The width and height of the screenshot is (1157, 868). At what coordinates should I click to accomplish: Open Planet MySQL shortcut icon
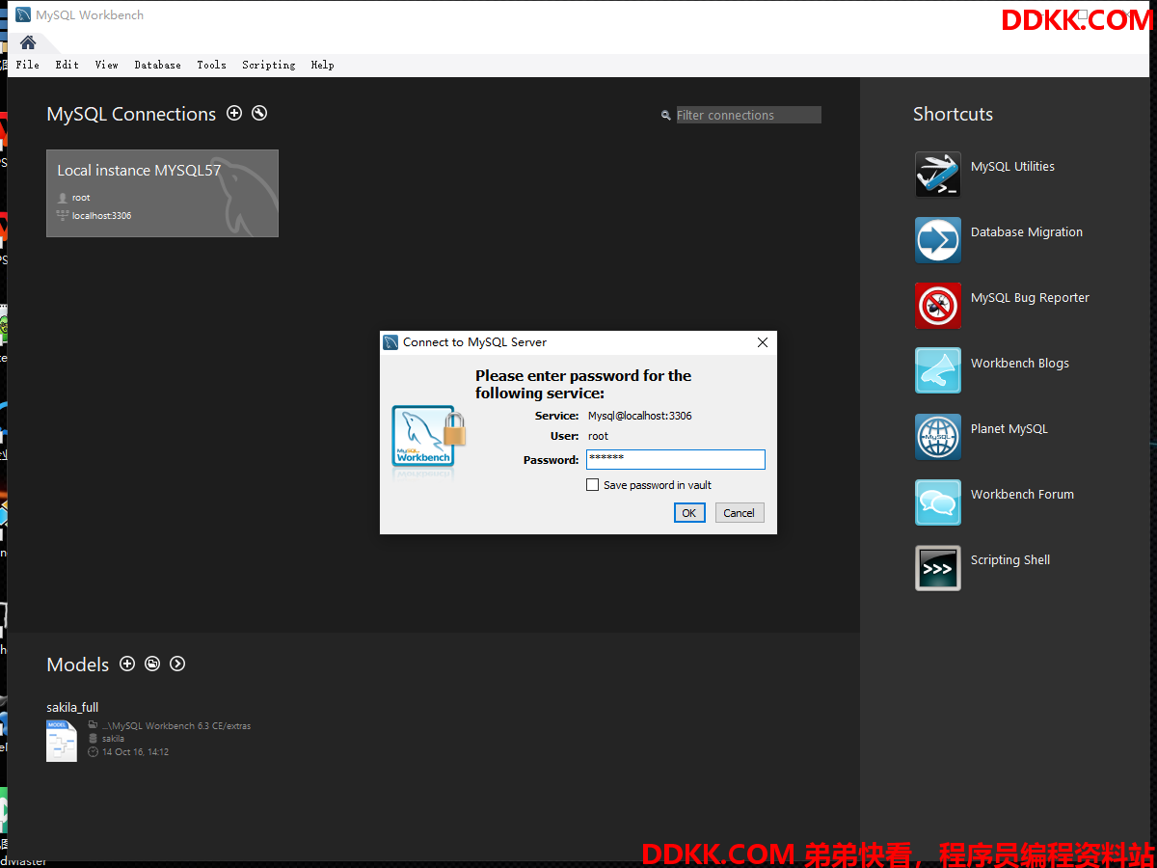(938, 437)
